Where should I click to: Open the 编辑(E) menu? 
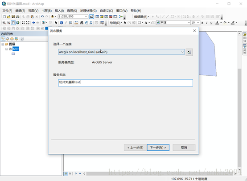click(20, 11)
